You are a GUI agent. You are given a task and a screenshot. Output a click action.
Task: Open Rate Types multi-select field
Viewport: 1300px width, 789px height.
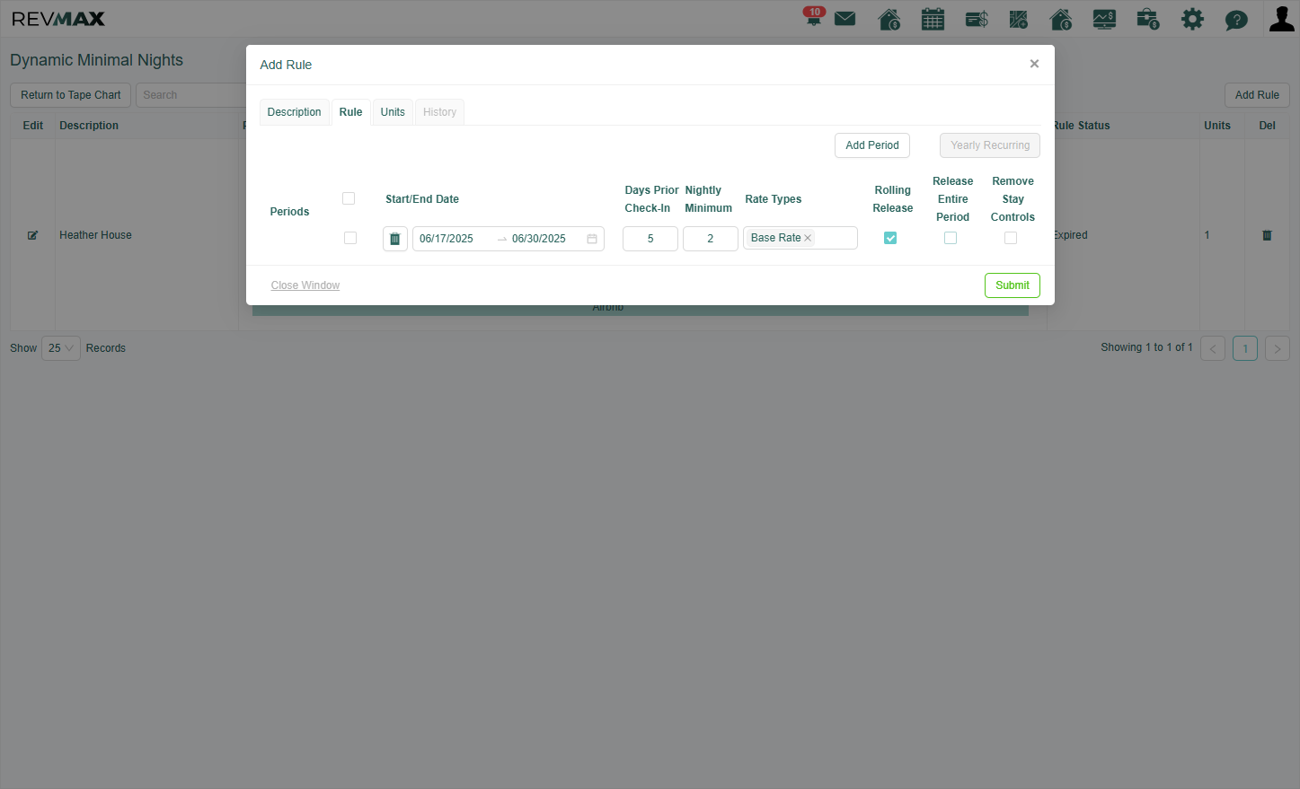[x=800, y=238]
